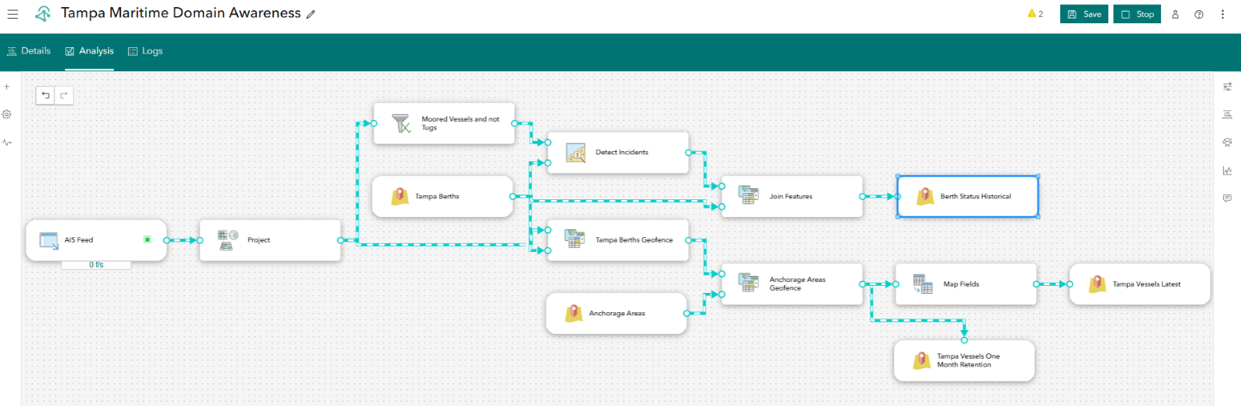Open the hamburger navigation menu

12,14
